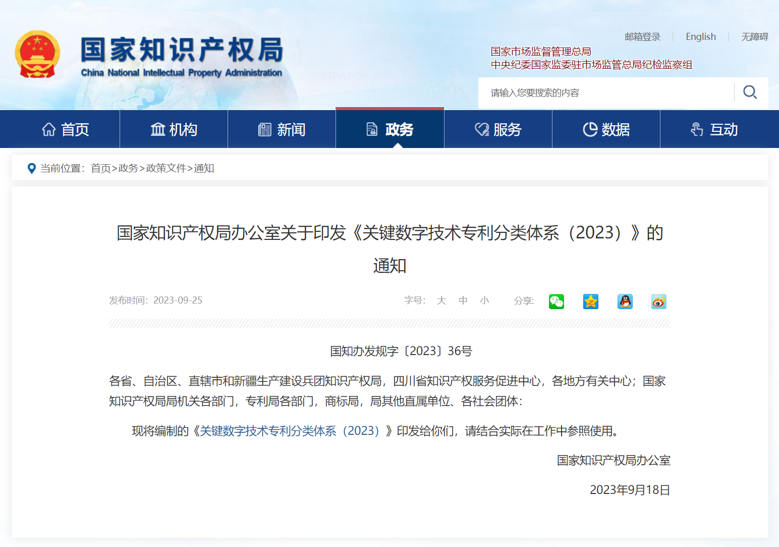Open the 数据 navigation tab
Screen dimensions: 779x547
pyautogui.click(x=606, y=129)
